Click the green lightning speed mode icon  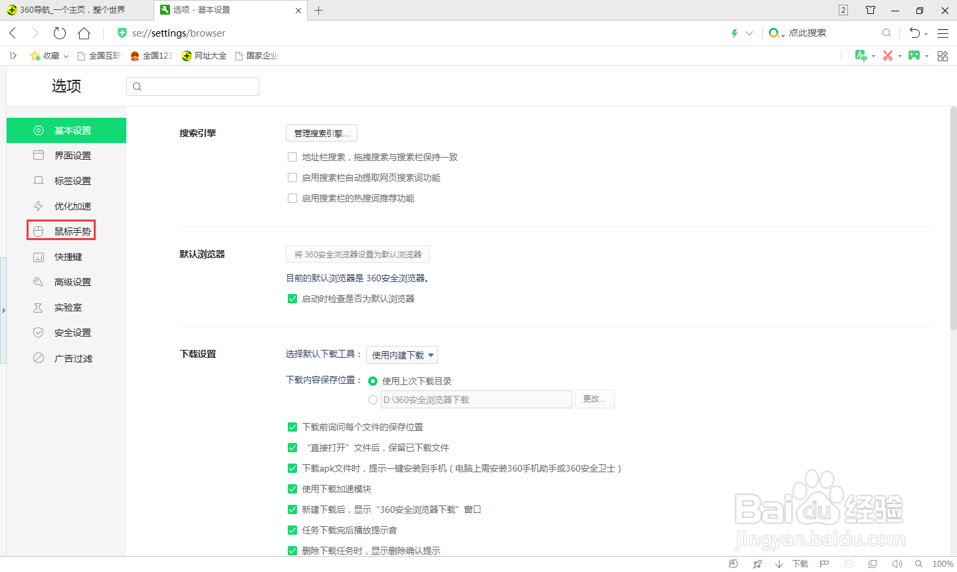[x=734, y=33]
